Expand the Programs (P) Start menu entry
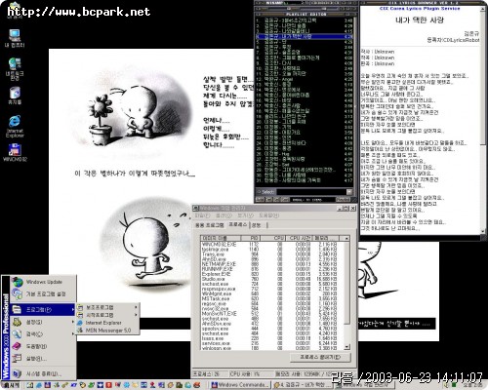488x390 pixels. [x=43, y=309]
